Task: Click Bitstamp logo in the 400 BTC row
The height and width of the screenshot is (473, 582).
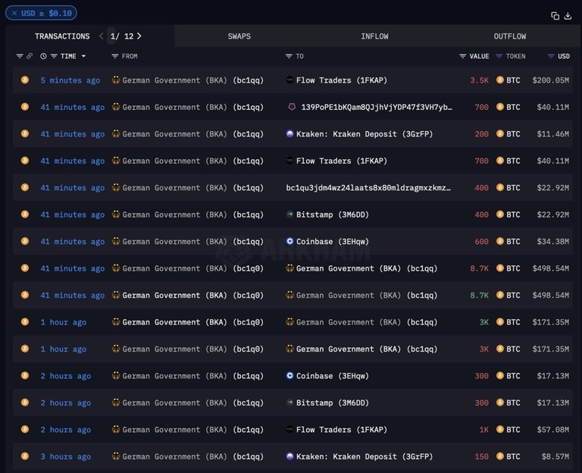Action: 290,215
